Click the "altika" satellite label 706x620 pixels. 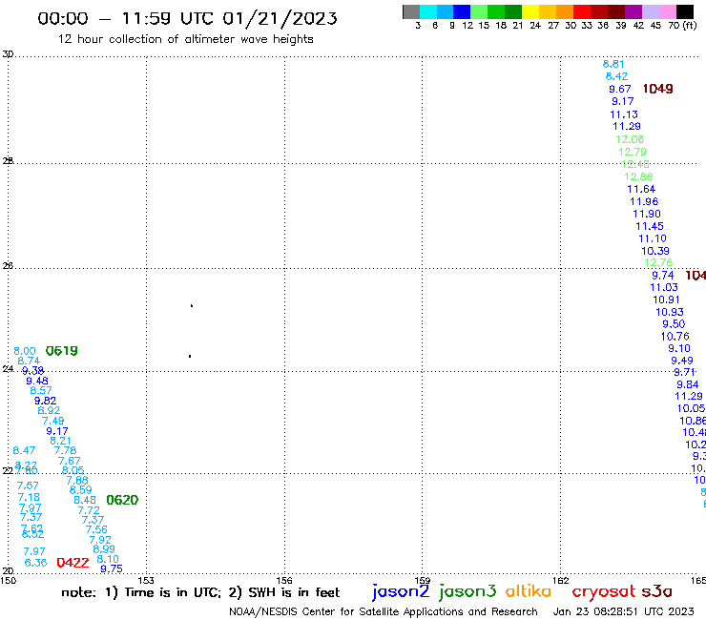tap(529, 591)
